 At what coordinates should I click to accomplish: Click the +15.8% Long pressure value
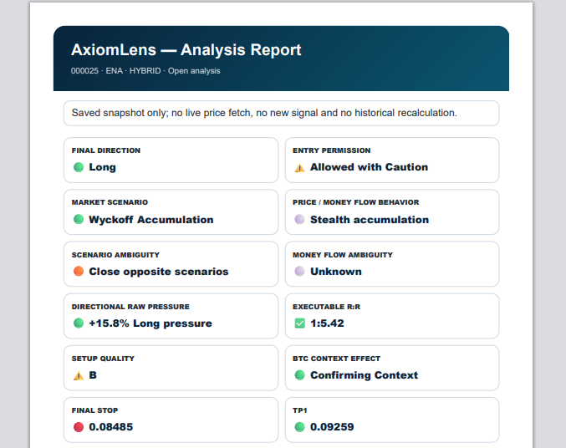pyautogui.click(x=150, y=323)
